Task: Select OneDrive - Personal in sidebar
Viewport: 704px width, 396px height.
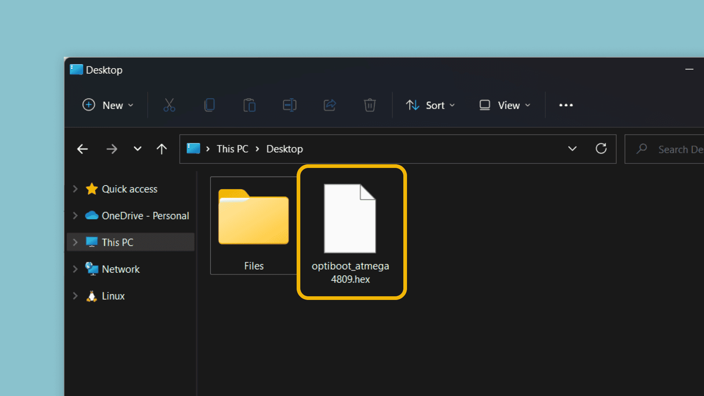Action: pos(145,216)
